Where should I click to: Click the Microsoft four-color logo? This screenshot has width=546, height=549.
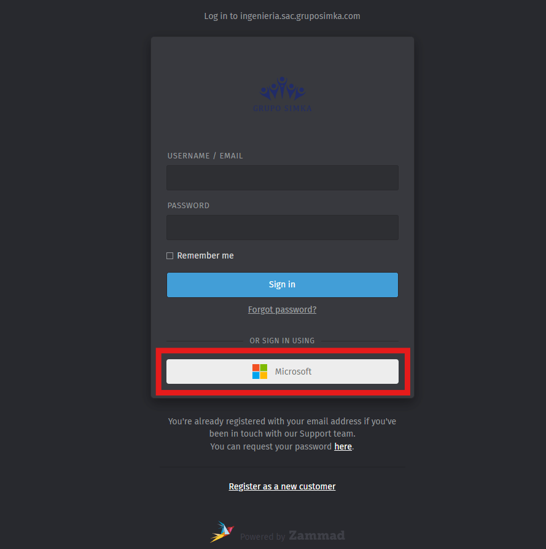click(260, 372)
